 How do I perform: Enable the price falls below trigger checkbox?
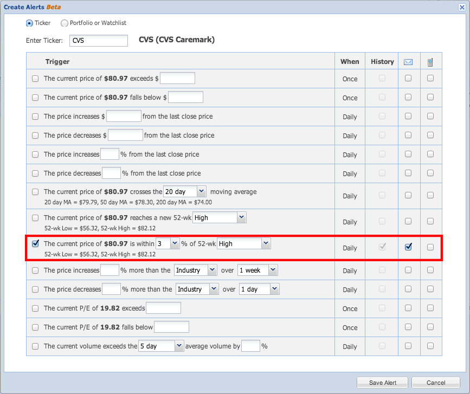click(35, 98)
